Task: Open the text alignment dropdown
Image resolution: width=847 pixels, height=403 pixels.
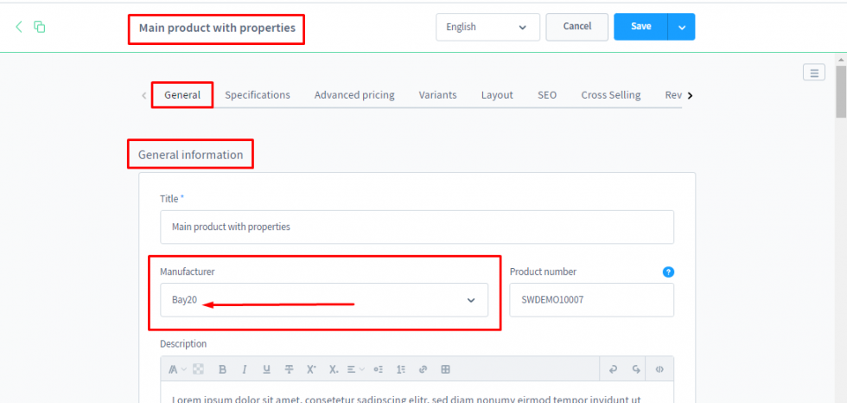Action: pos(355,369)
